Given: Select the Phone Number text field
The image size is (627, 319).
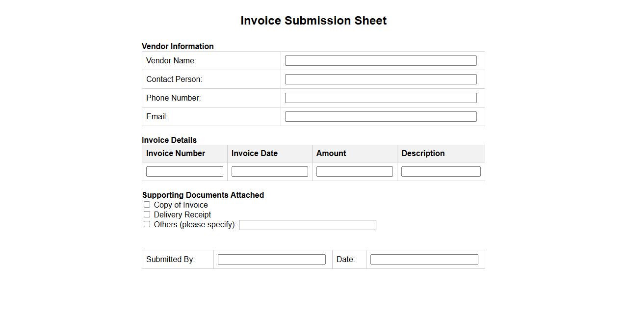Looking at the screenshot, I should tap(380, 98).
